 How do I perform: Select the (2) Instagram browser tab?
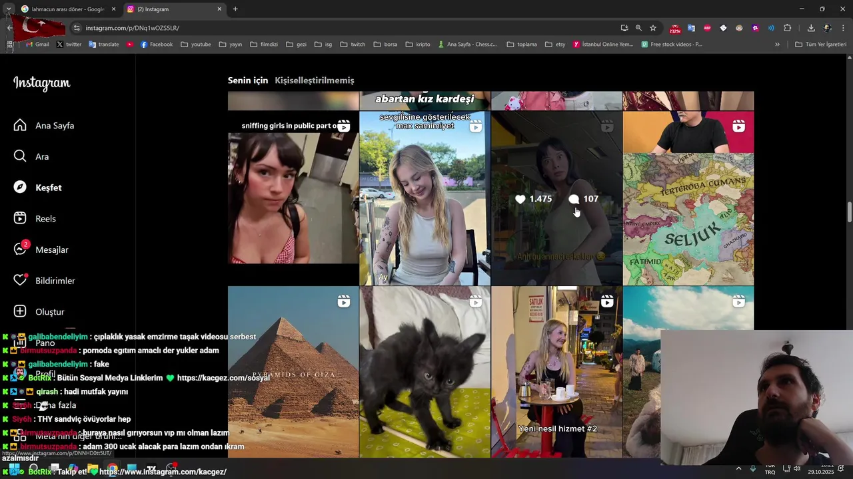coord(174,9)
